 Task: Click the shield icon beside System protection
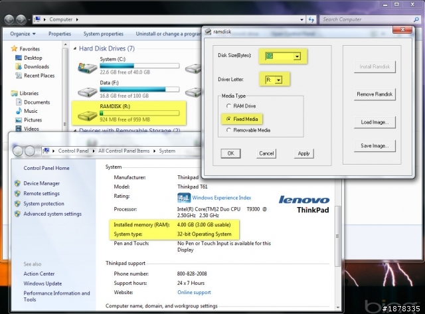[17, 203]
